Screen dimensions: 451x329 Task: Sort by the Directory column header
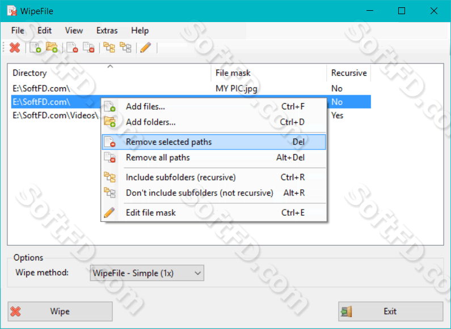tap(111, 73)
